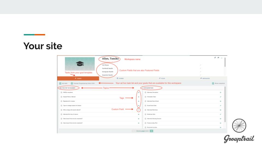The image size is (262, 147).
Task: Switch to the Forms tab
Action: click(x=120, y=78)
